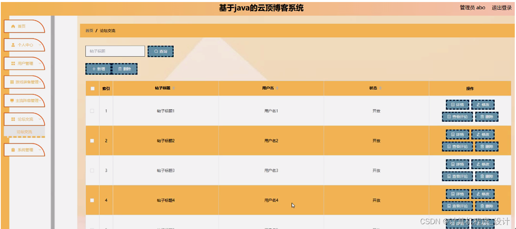
Task: Click the 帖子标题1 cell
Action: click(x=166, y=111)
